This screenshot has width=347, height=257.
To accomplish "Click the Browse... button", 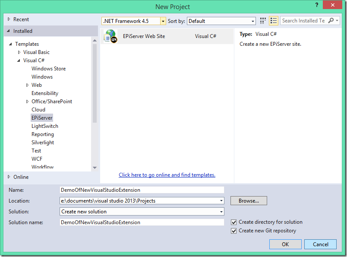I will pyautogui.click(x=249, y=201).
